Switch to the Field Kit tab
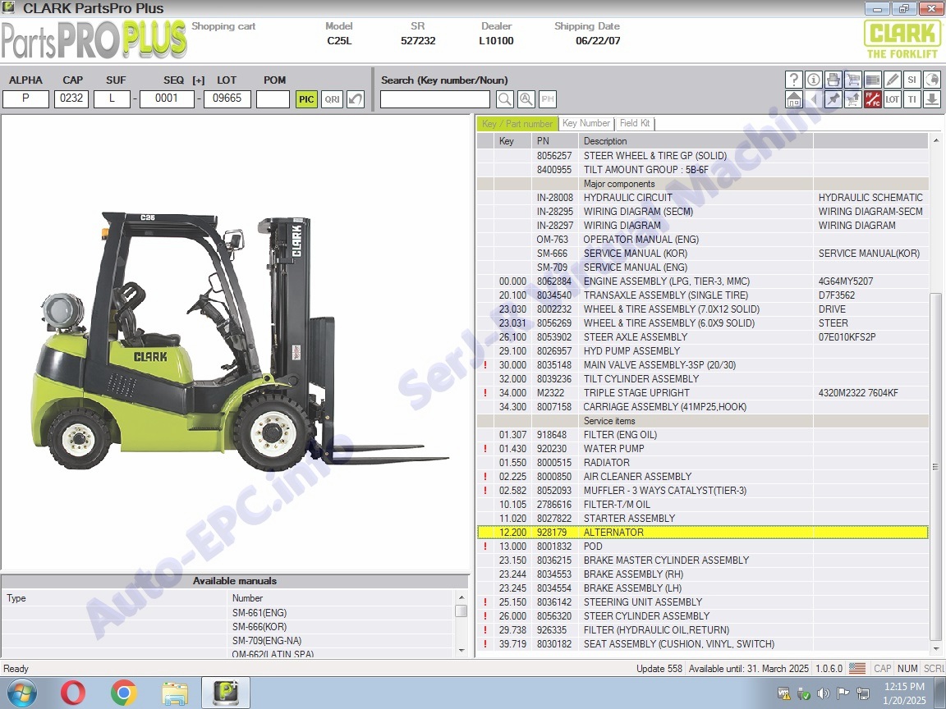The width and height of the screenshot is (946, 709). 635,123
